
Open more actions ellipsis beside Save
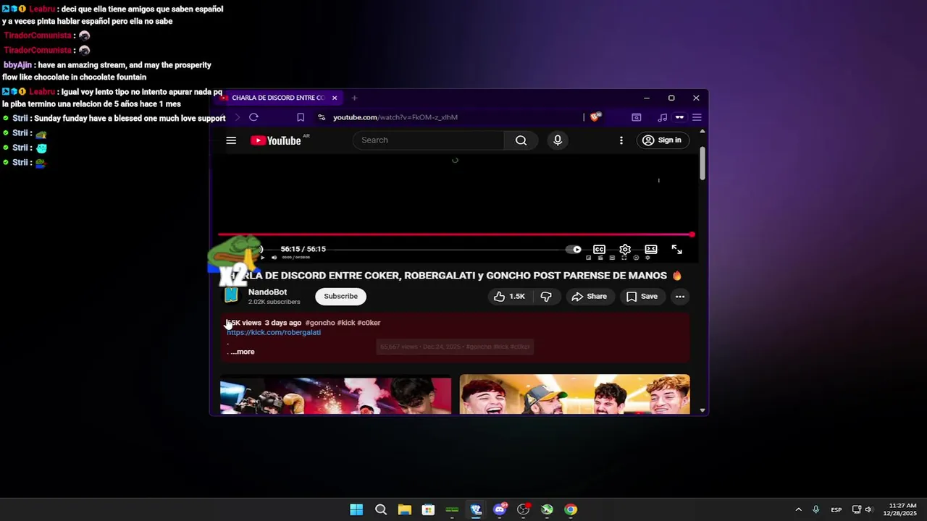tap(679, 297)
